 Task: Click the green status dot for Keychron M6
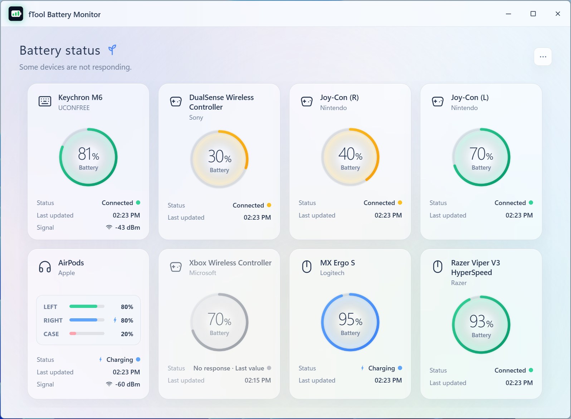tap(138, 203)
